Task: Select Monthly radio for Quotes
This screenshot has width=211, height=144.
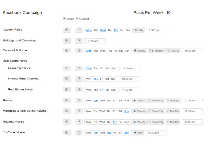Action: [x=173, y=100]
